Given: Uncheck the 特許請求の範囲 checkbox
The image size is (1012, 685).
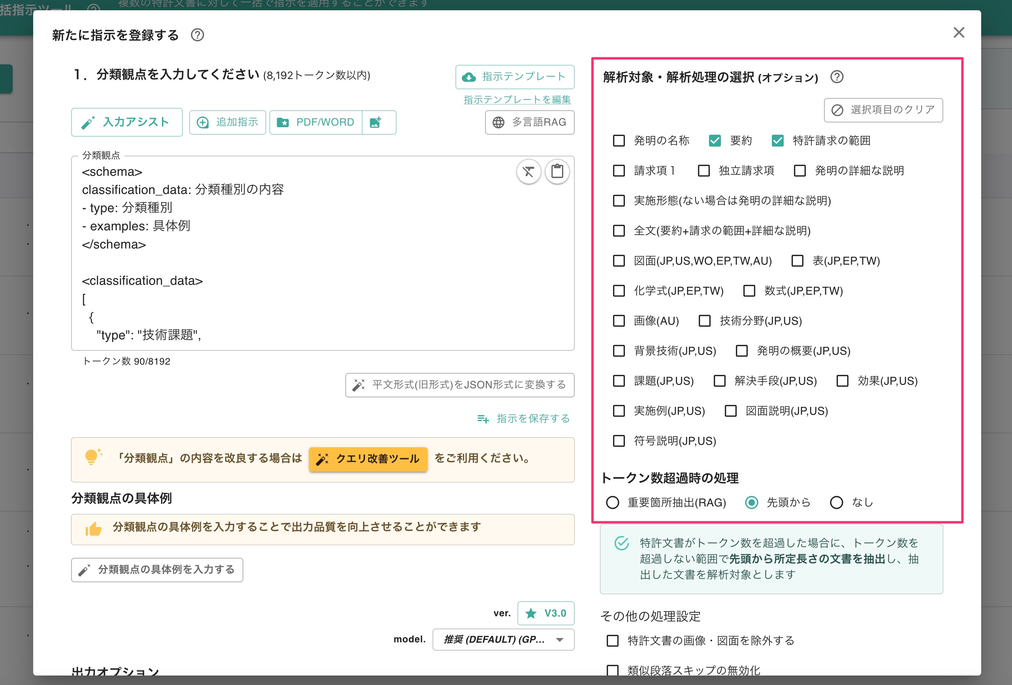Looking at the screenshot, I should pyautogui.click(x=777, y=141).
